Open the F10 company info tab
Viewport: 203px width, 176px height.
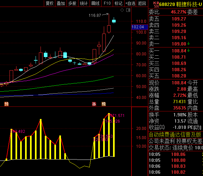pos(107,3)
